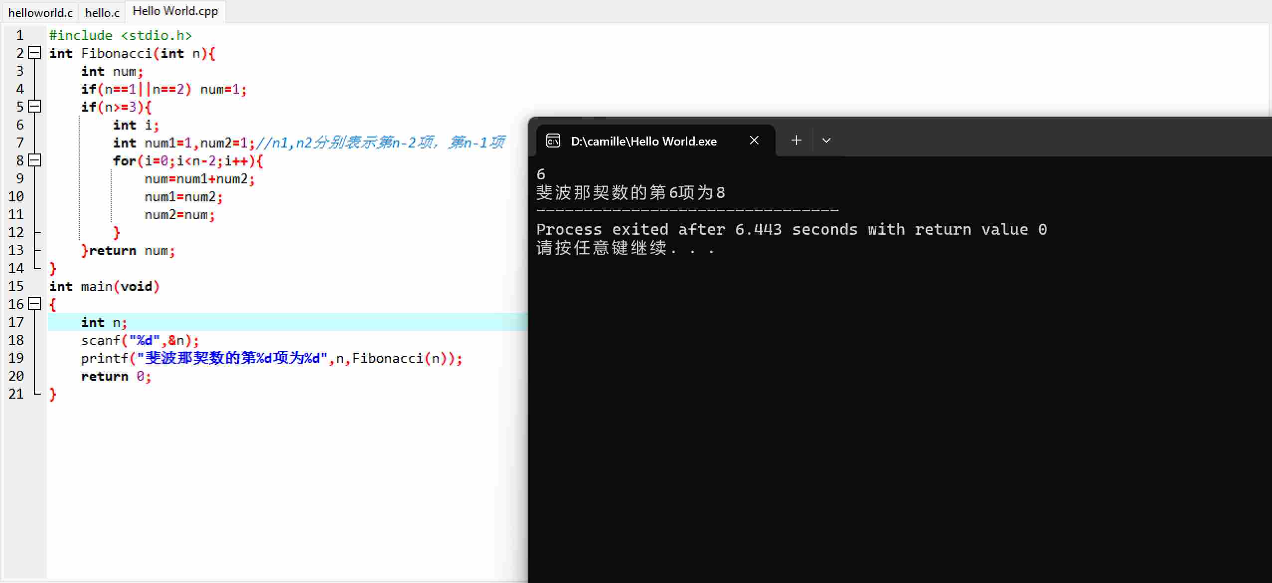Screen dimensions: 1272x583
Task: Click the #include <stdio.h> line
Action: tap(120, 35)
